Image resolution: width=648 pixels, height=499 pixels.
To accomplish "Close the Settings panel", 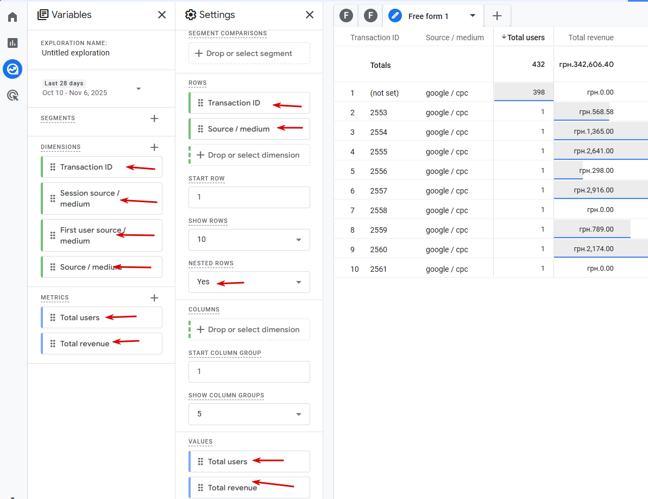I will (x=310, y=15).
